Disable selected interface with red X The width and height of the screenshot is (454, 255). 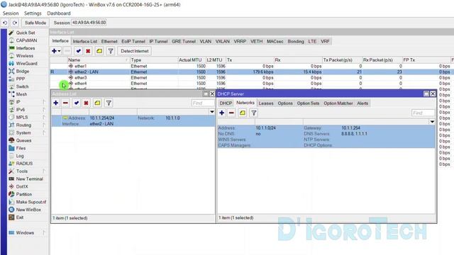pyautogui.click(x=88, y=51)
